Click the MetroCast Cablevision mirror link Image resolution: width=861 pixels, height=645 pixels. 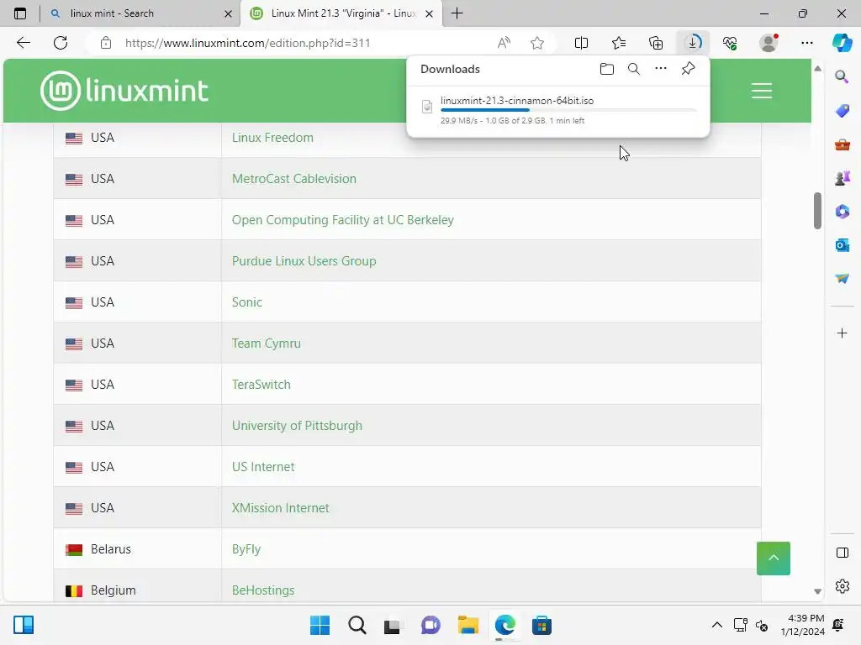293,179
